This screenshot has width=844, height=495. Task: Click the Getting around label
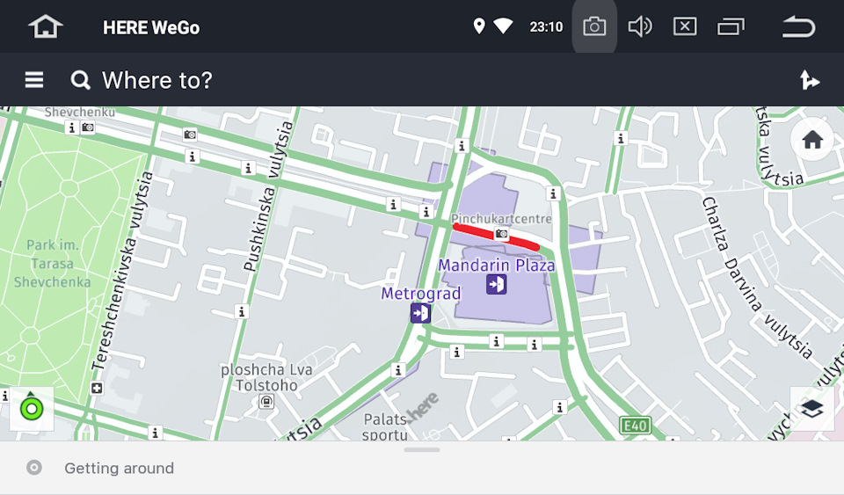(119, 468)
